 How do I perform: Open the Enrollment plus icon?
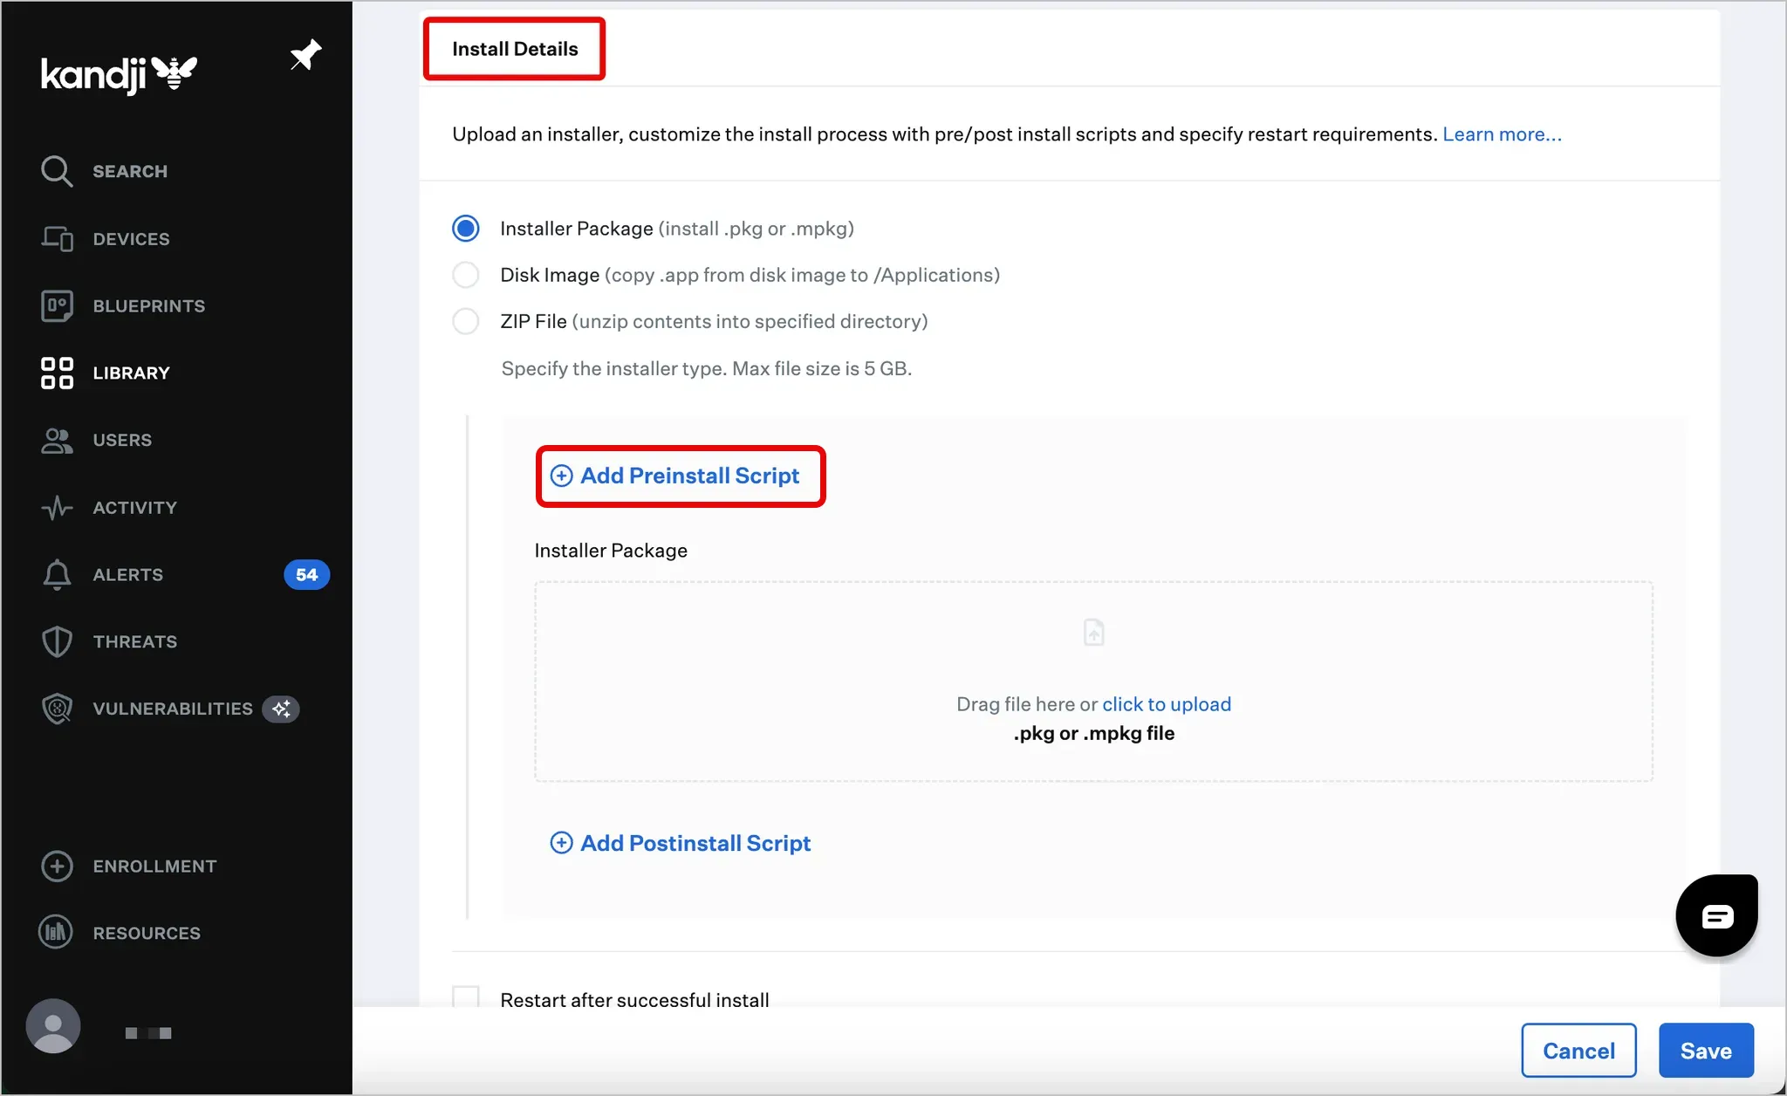click(x=57, y=866)
